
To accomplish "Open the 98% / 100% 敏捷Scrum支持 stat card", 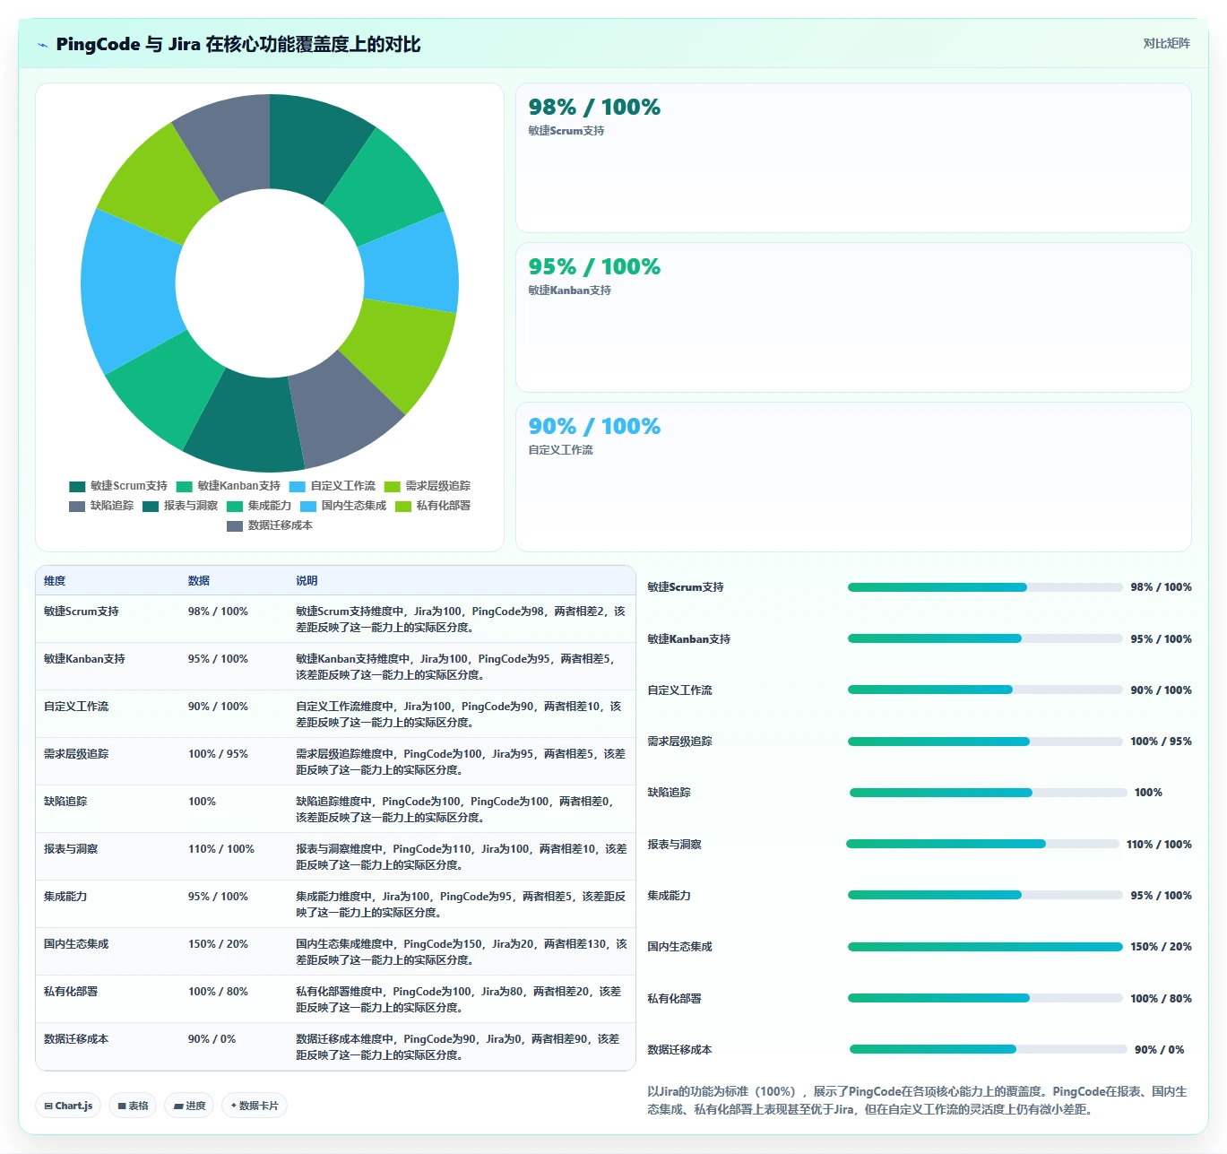I will tap(853, 158).
